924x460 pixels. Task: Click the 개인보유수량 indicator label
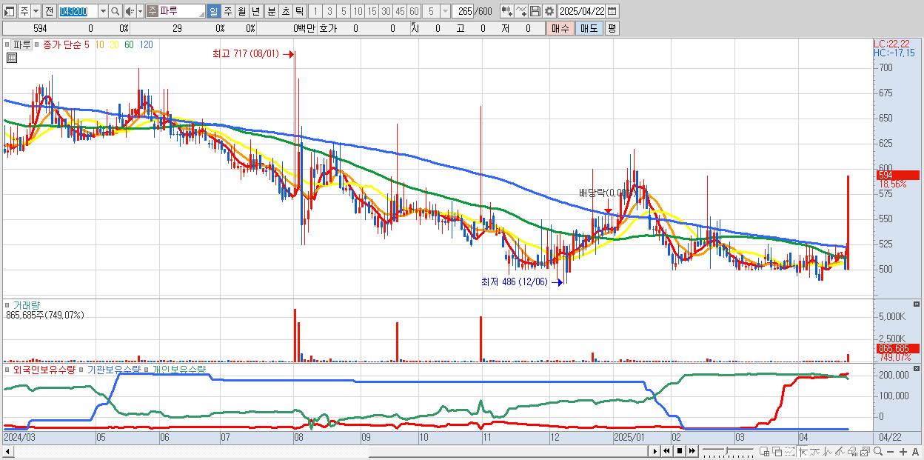(x=178, y=368)
